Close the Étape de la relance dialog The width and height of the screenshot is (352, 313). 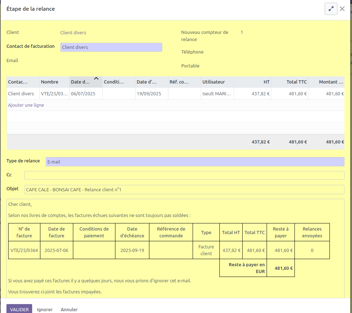[342, 9]
